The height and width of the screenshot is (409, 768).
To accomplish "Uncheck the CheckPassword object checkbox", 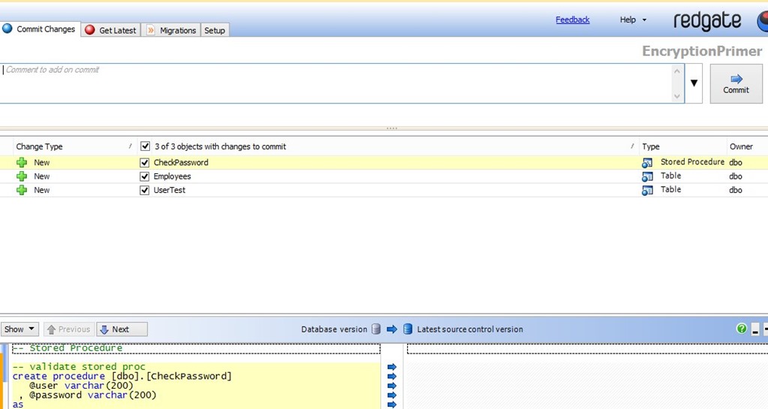I will pos(145,163).
